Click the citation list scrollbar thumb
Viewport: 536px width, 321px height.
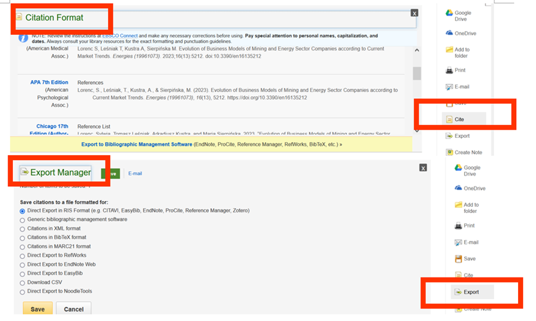coord(417,73)
